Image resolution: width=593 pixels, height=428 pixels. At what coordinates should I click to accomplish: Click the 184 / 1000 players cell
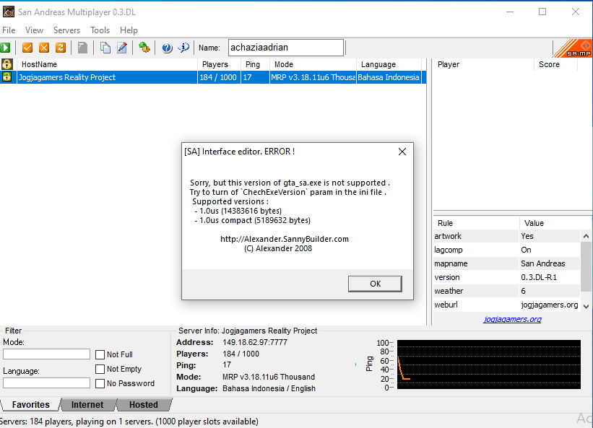coord(219,77)
